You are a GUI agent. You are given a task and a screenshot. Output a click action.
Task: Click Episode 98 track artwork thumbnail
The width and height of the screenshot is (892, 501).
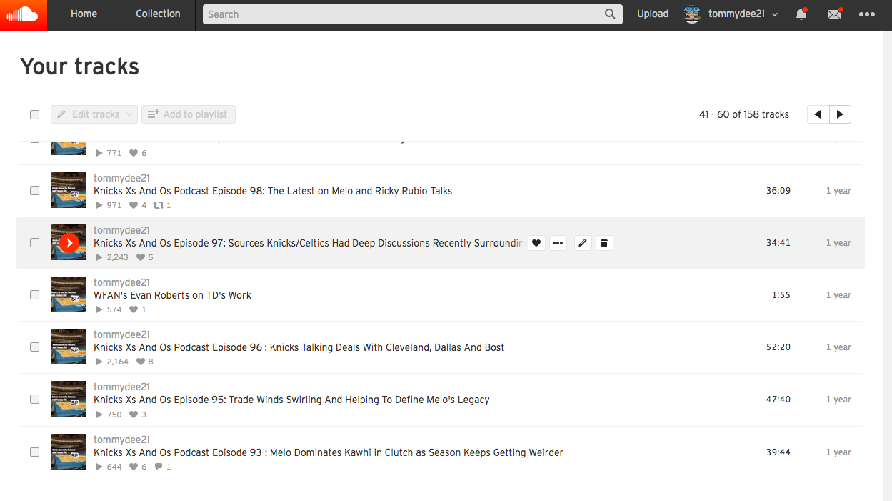(x=69, y=190)
